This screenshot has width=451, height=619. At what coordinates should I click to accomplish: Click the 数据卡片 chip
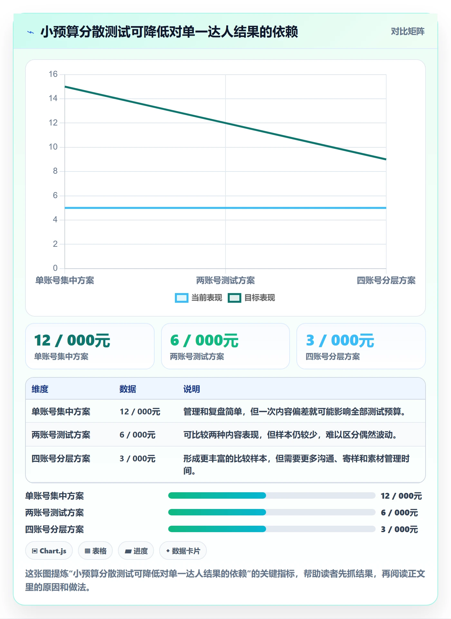point(183,551)
